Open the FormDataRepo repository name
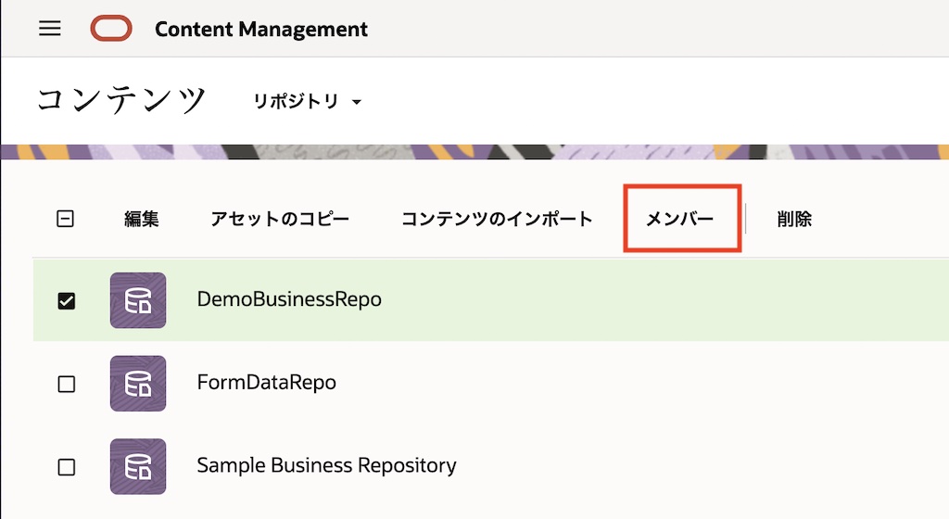Viewport: 949px width, 519px height. click(266, 382)
